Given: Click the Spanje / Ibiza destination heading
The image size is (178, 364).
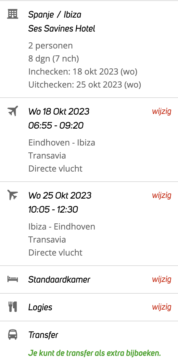Looking at the screenshot, I should [x=55, y=15].
